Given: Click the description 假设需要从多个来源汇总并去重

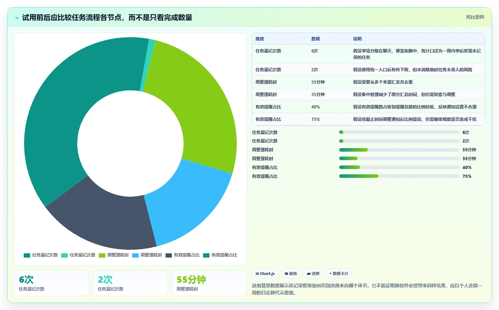Looking at the screenshot, I should click(383, 82).
